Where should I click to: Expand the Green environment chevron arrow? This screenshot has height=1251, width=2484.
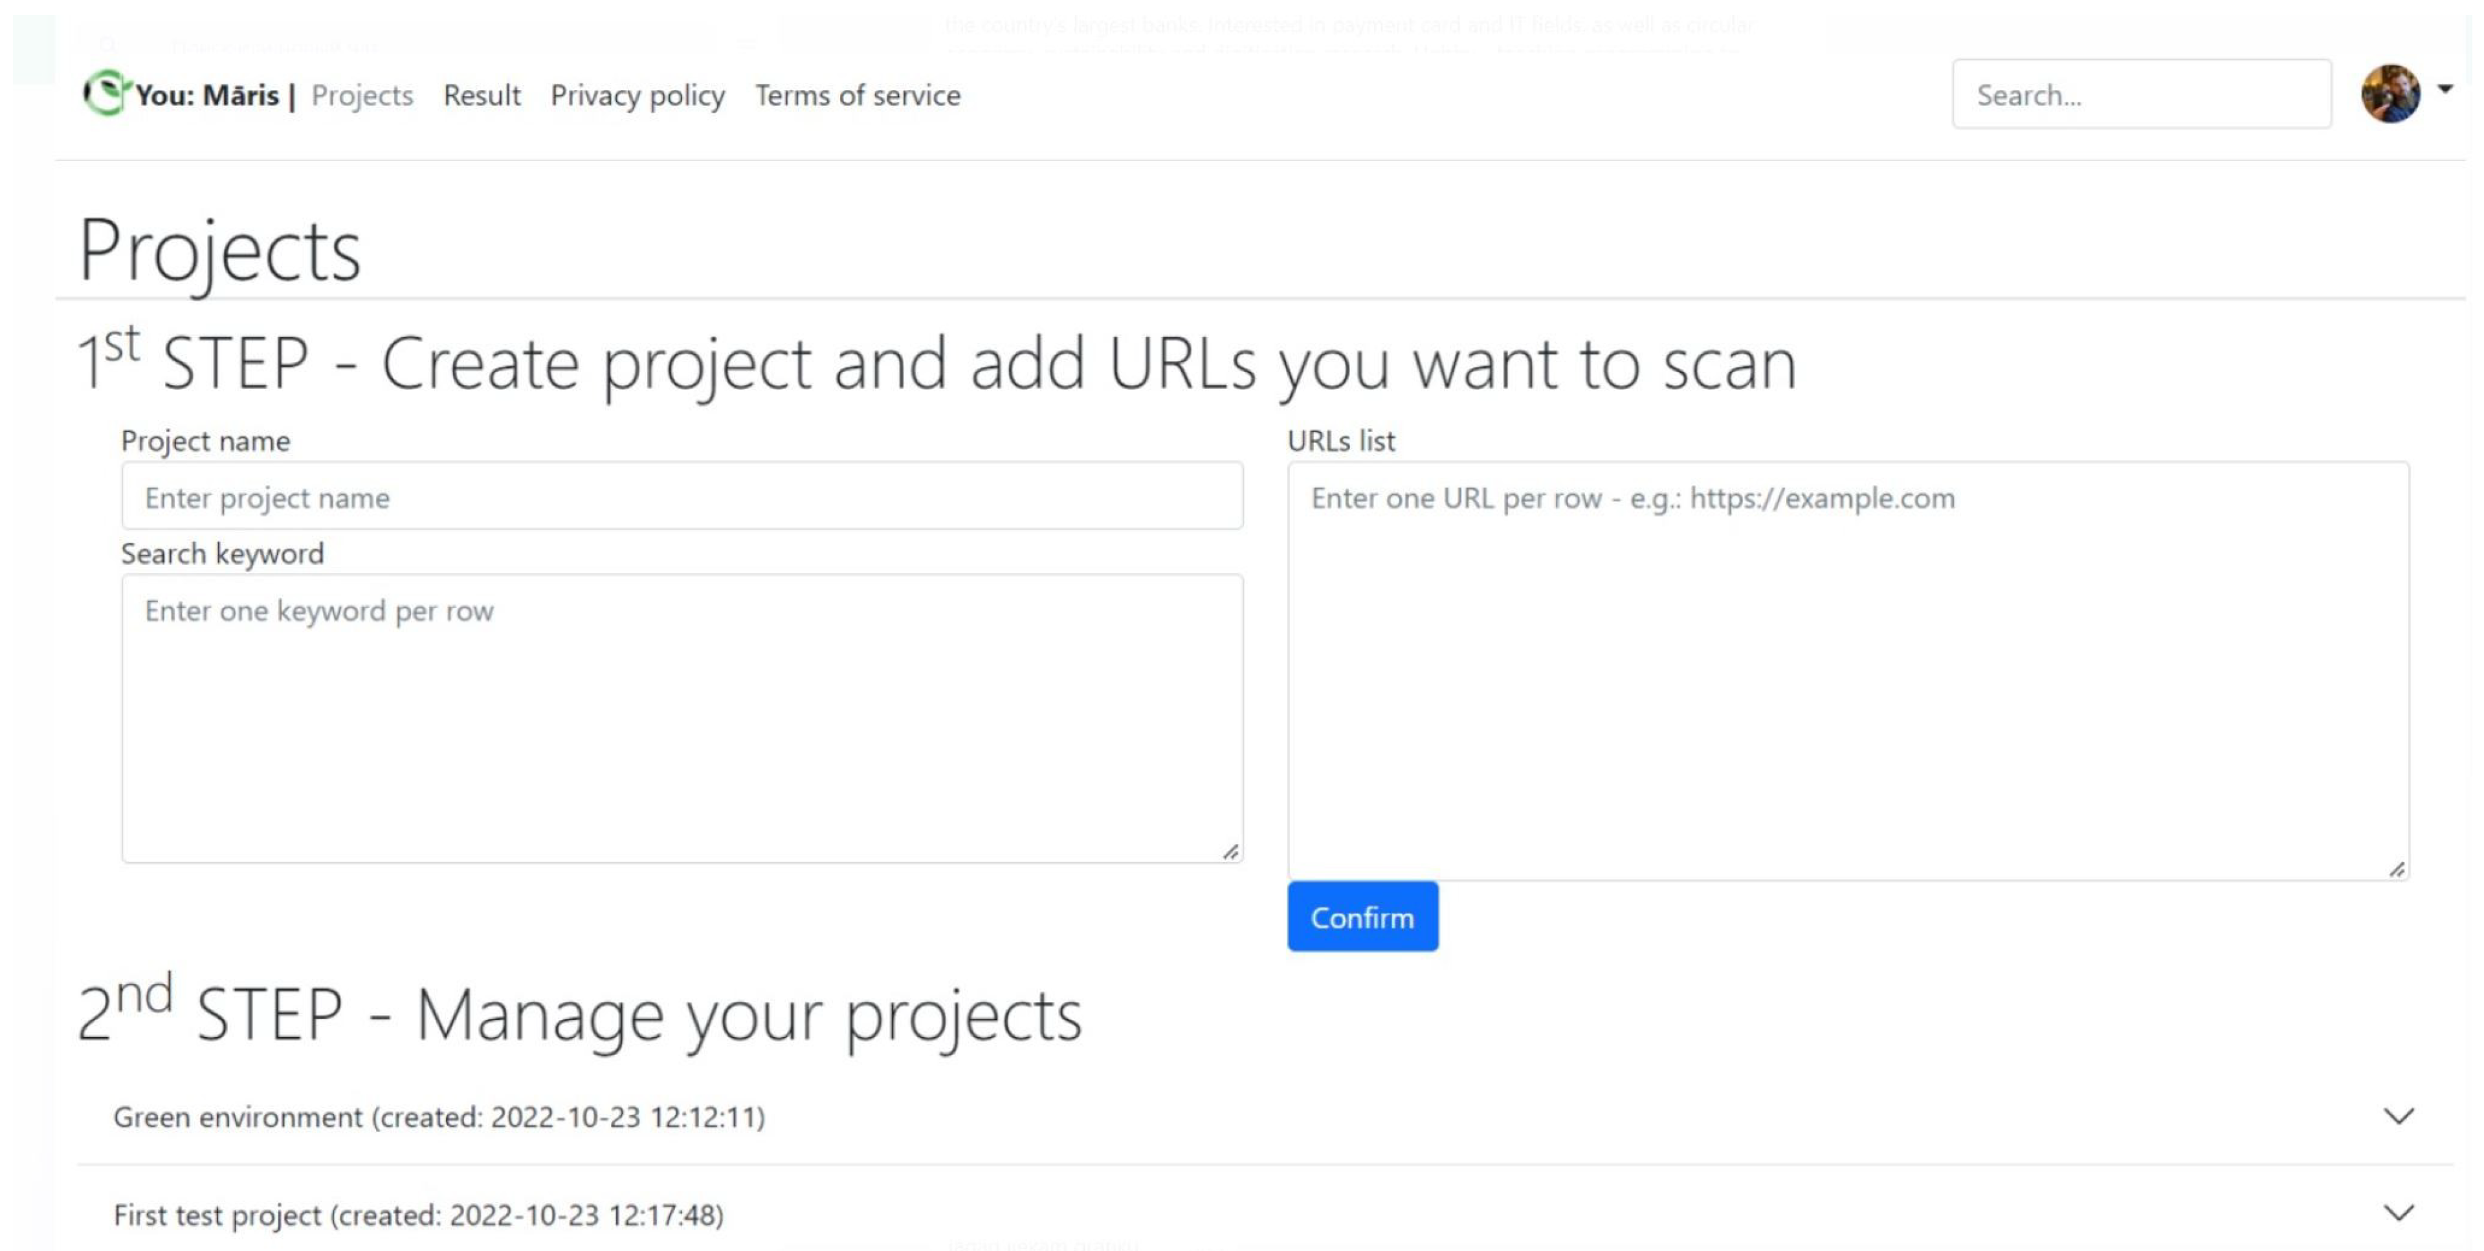pos(2397,1115)
